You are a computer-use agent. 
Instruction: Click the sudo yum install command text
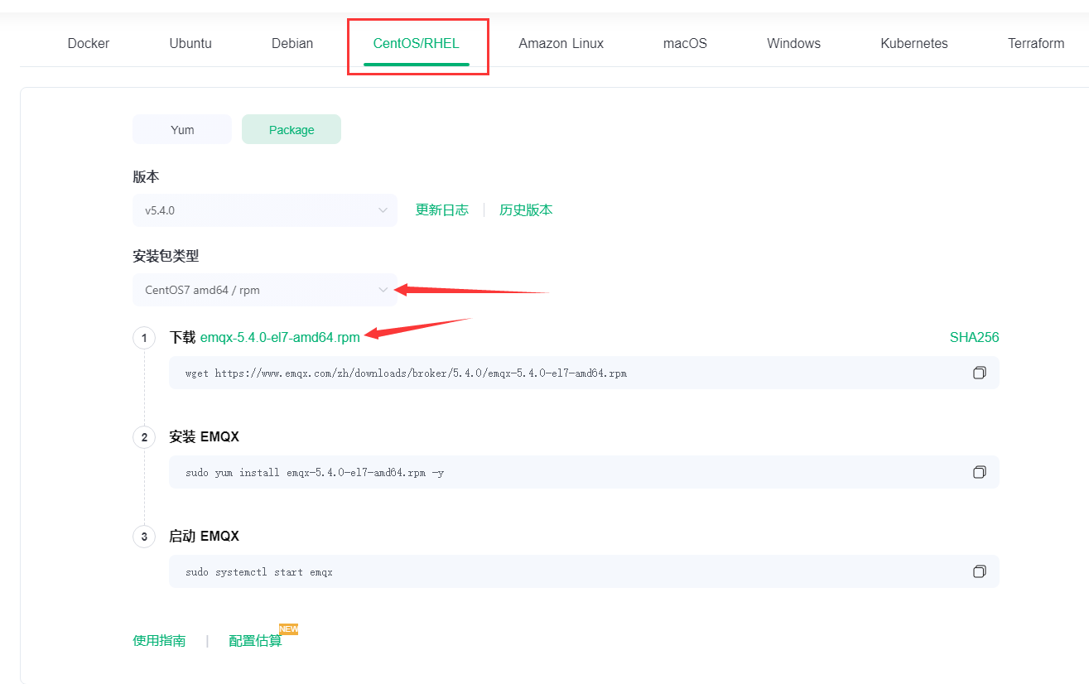[x=315, y=473]
